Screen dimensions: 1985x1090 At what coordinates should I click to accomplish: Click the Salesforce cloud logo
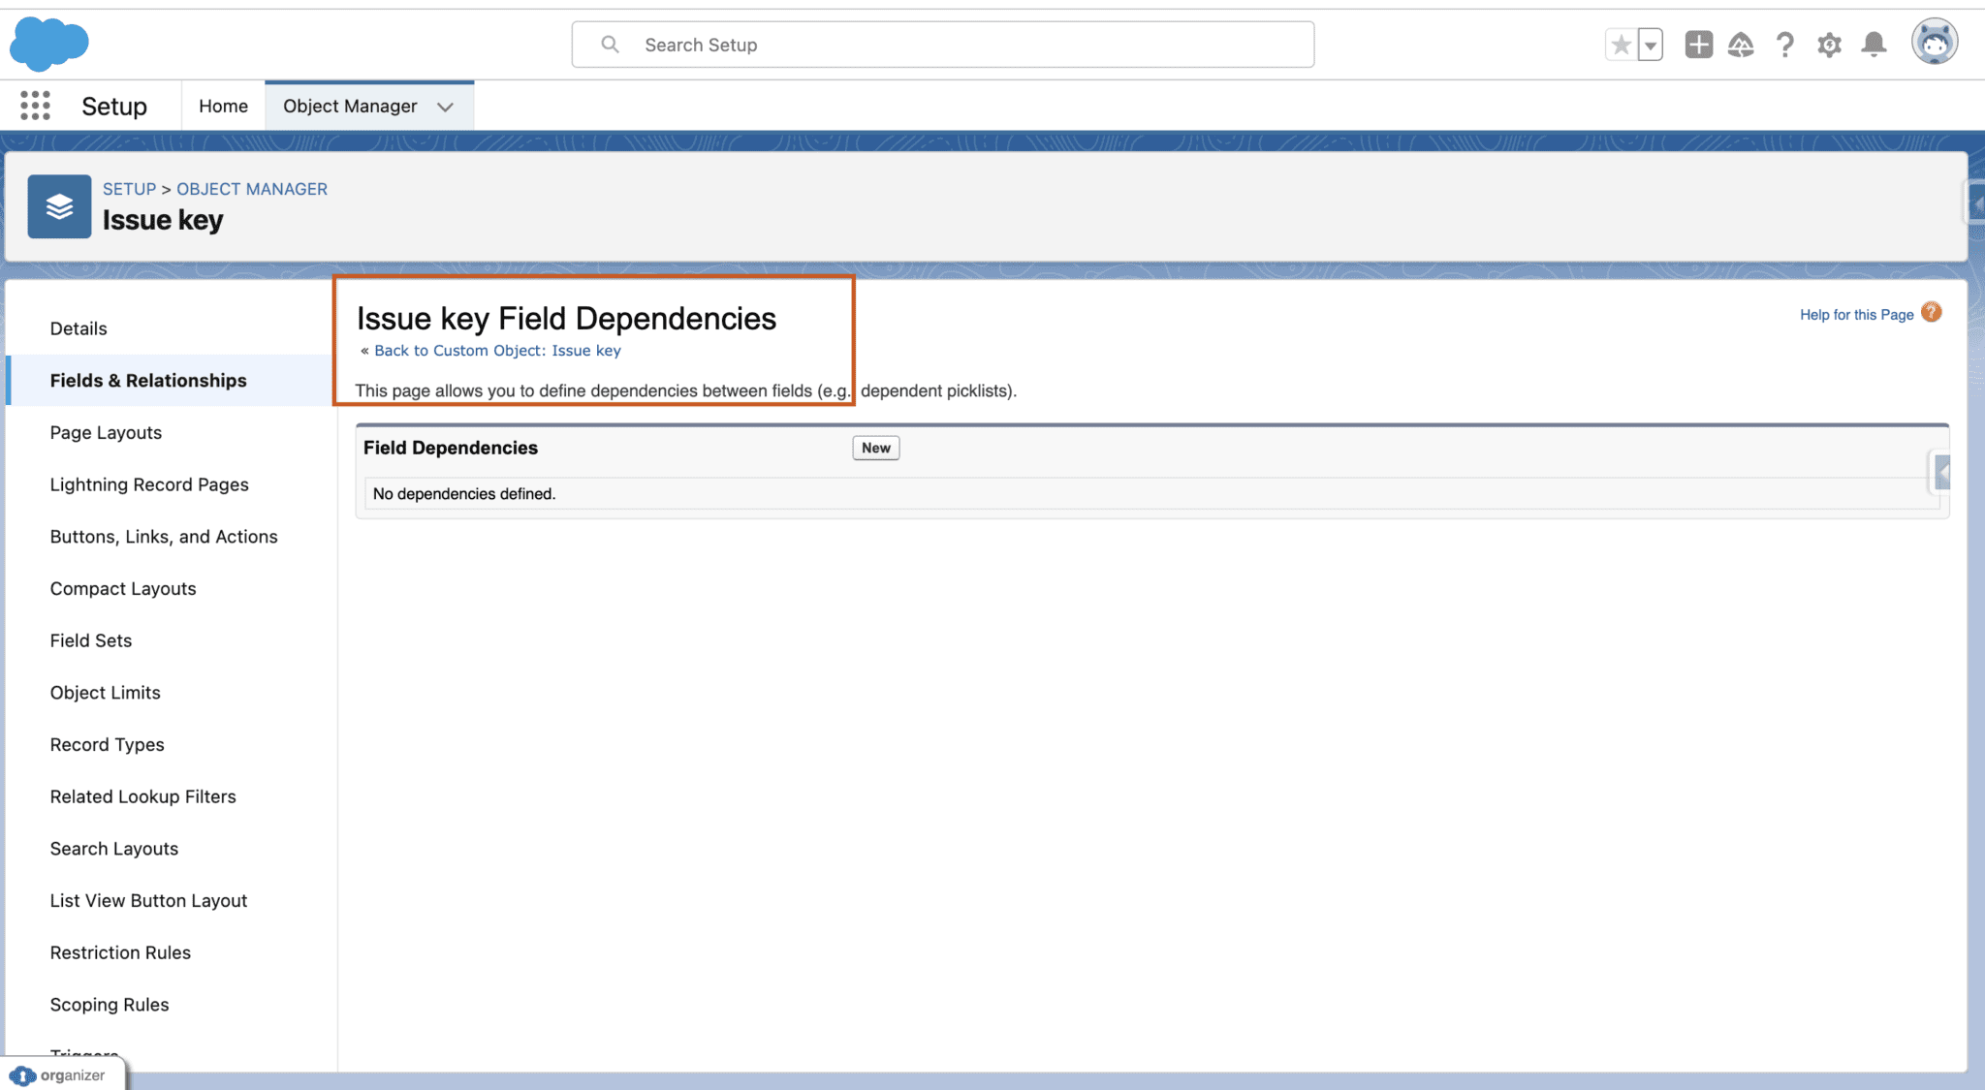[48, 44]
